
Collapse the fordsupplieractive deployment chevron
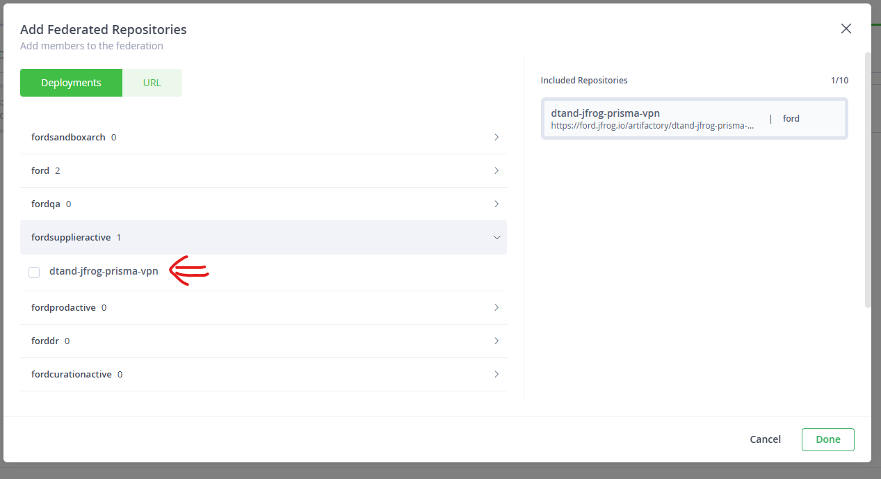[496, 237]
